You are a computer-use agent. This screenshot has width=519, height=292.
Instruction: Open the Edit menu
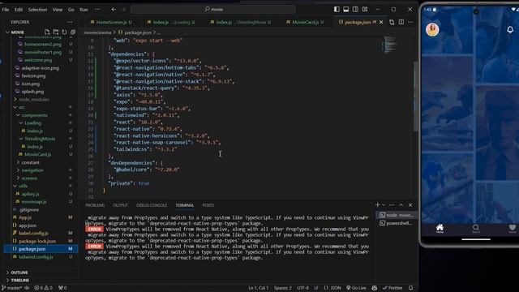tap(19, 10)
